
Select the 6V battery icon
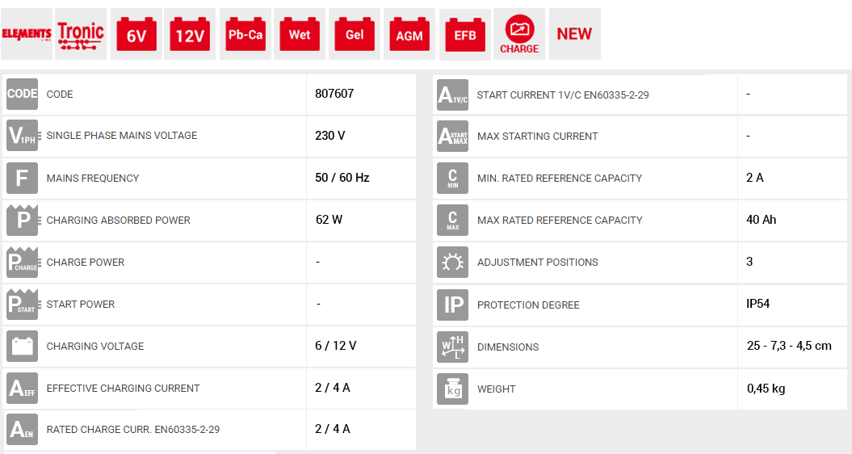tap(136, 34)
